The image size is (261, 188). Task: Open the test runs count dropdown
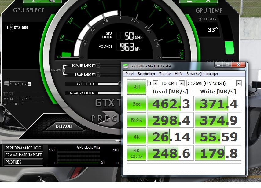[x=156, y=83]
